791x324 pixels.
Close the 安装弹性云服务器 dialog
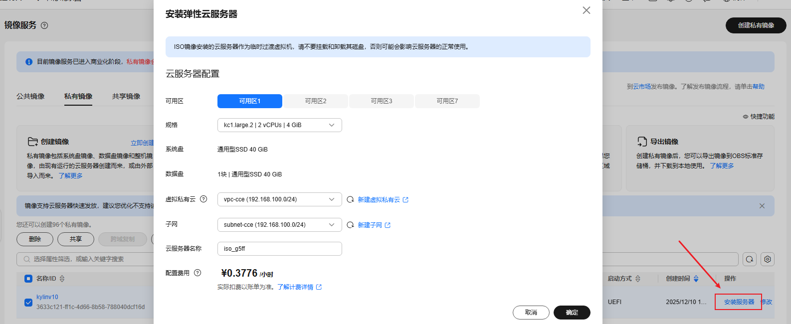click(x=587, y=10)
